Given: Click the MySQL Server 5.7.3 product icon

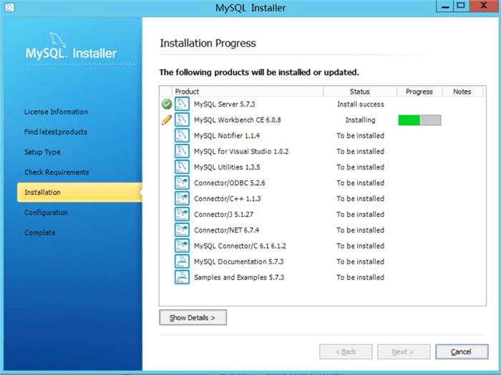Looking at the screenshot, I should (x=182, y=104).
